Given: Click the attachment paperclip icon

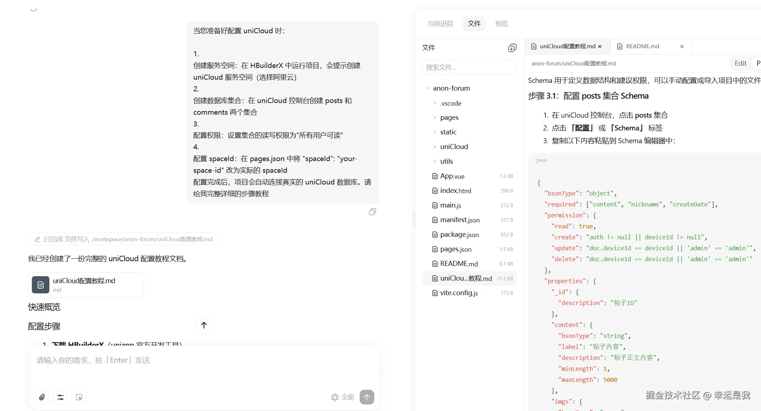Looking at the screenshot, I should pos(42,397).
